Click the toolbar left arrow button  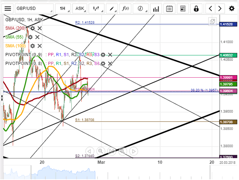point(210,8)
